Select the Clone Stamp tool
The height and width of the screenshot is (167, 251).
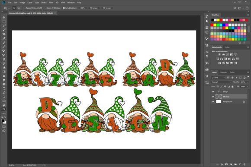tap(4, 59)
